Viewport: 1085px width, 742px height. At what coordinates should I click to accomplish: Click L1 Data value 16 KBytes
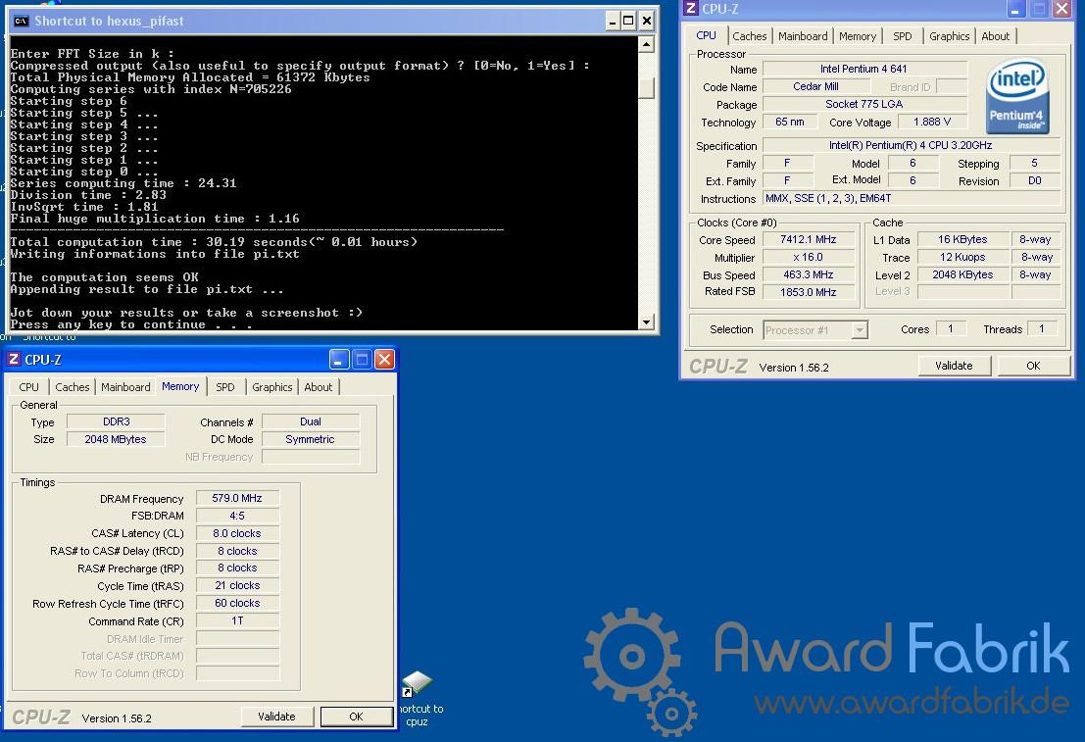coord(962,239)
